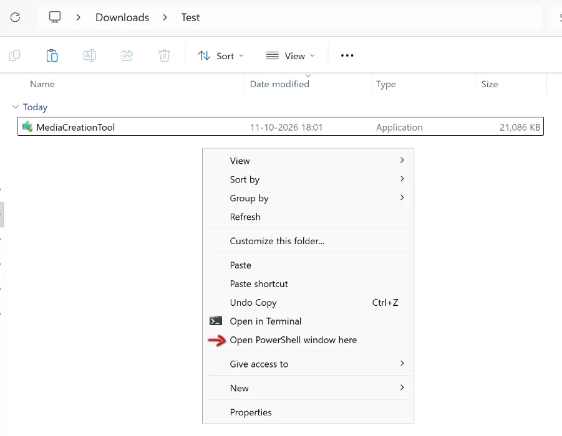Click the Share icon in the toolbar
The image size is (562, 436).
pos(127,55)
